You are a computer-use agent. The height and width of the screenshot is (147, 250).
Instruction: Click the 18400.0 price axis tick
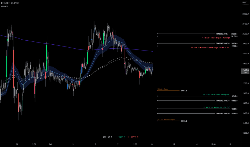pyautogui.click(x=245, y=123)
